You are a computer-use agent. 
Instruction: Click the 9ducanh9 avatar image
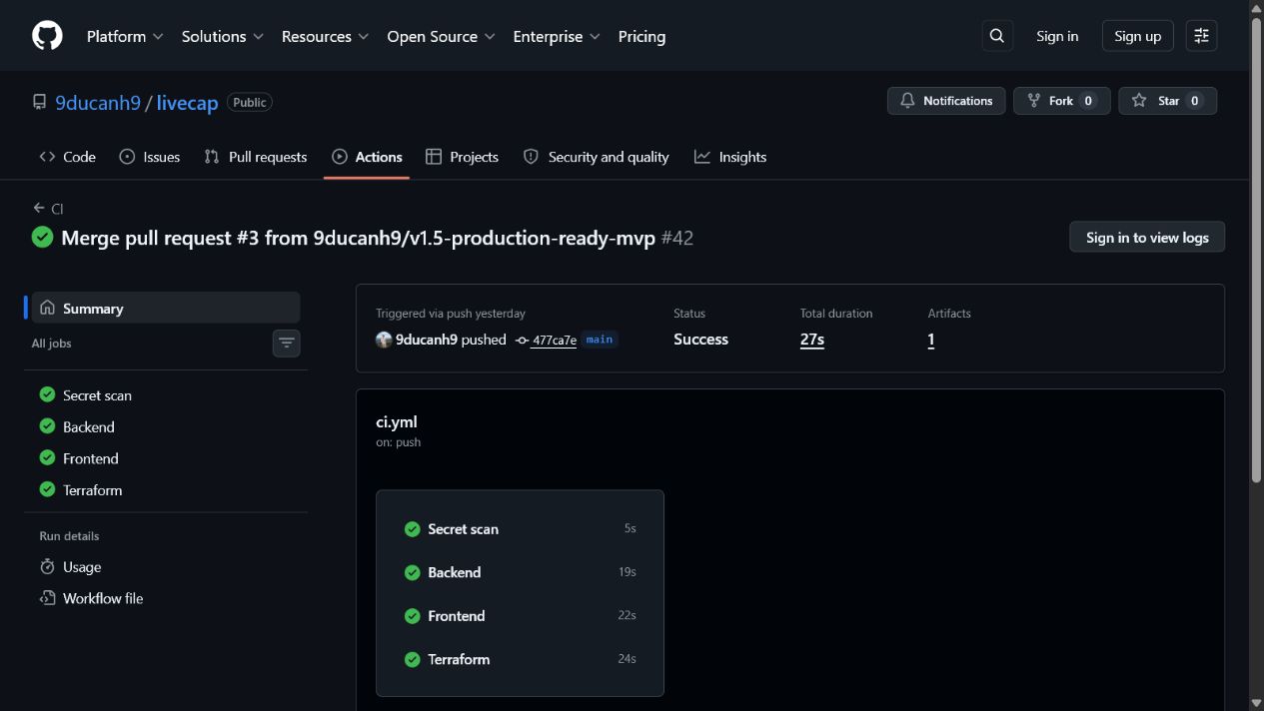(384, 340)
